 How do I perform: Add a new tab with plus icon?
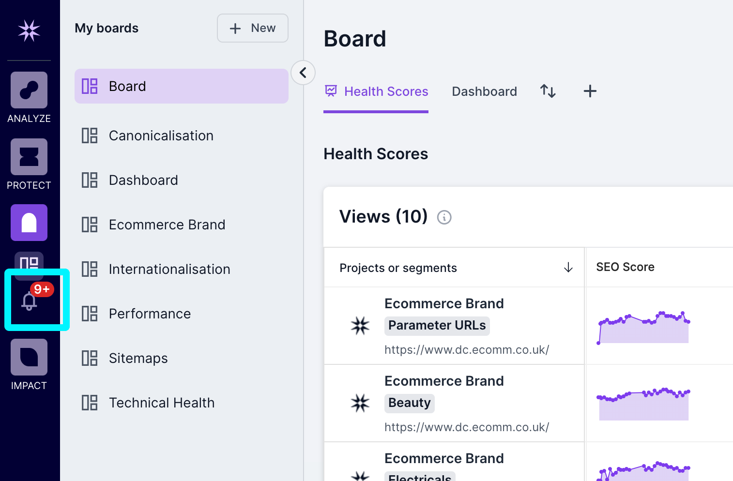click(x=590, y=91)
